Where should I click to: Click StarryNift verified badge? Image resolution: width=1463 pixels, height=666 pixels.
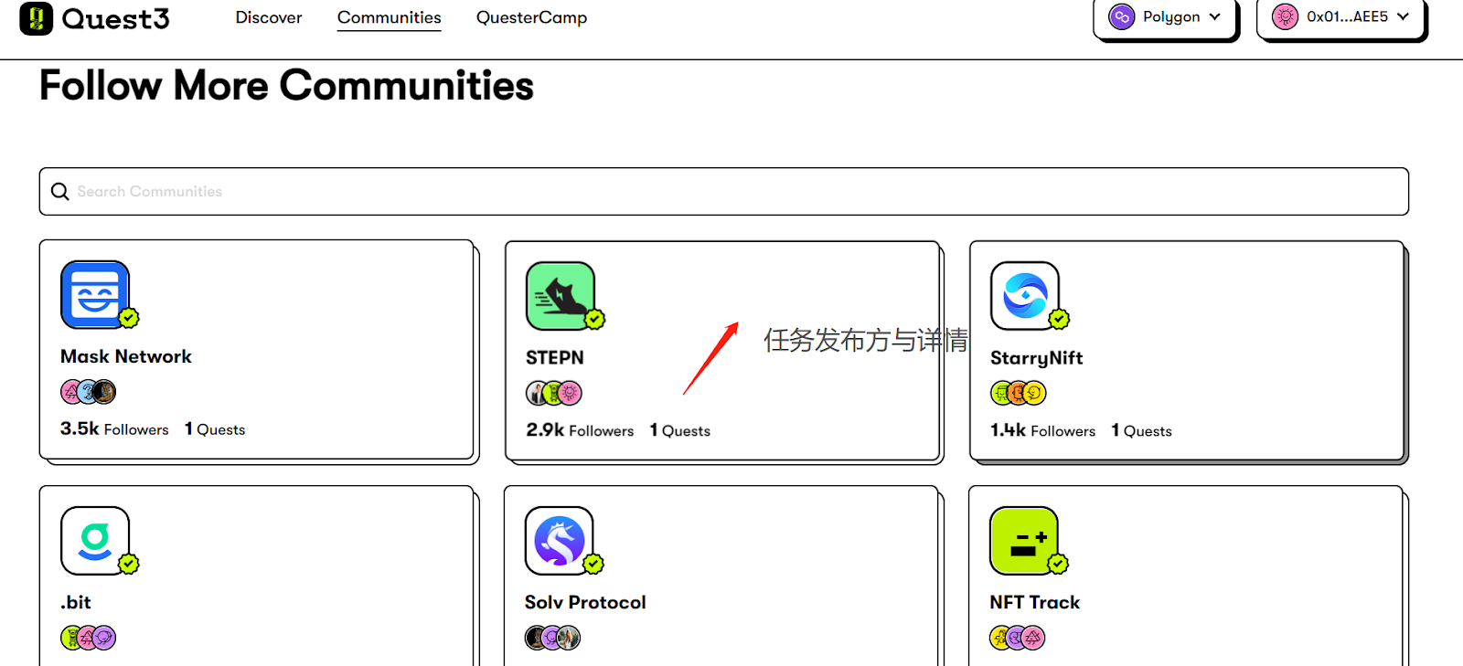click(1059, 319)
